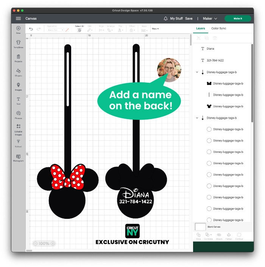Switch to the Color Sync tab
Screen dimensions: 265x267
click(218, 28)
